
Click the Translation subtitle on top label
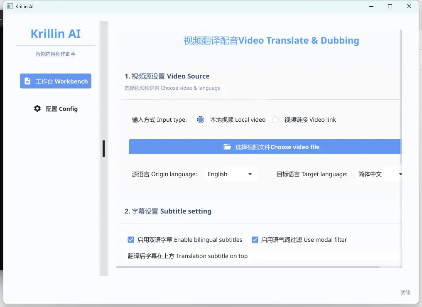(188, 256)
